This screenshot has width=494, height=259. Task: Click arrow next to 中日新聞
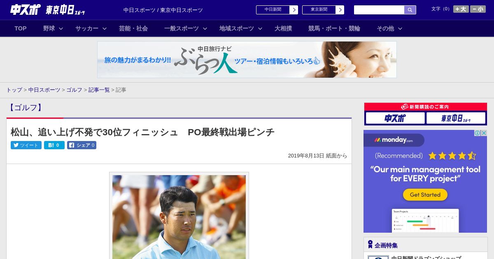click(294, 10)
